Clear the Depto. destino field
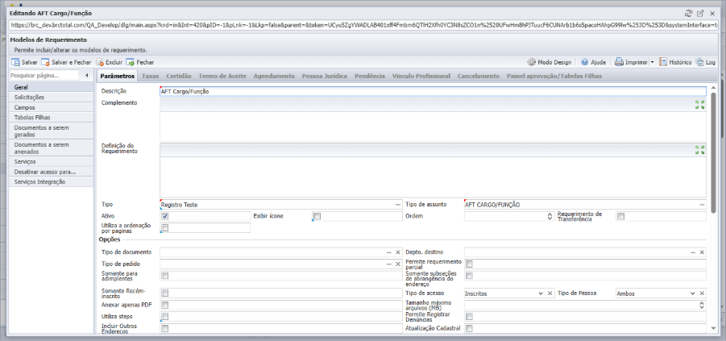This screenshot has height=341, width=726. tap(702, 252)
